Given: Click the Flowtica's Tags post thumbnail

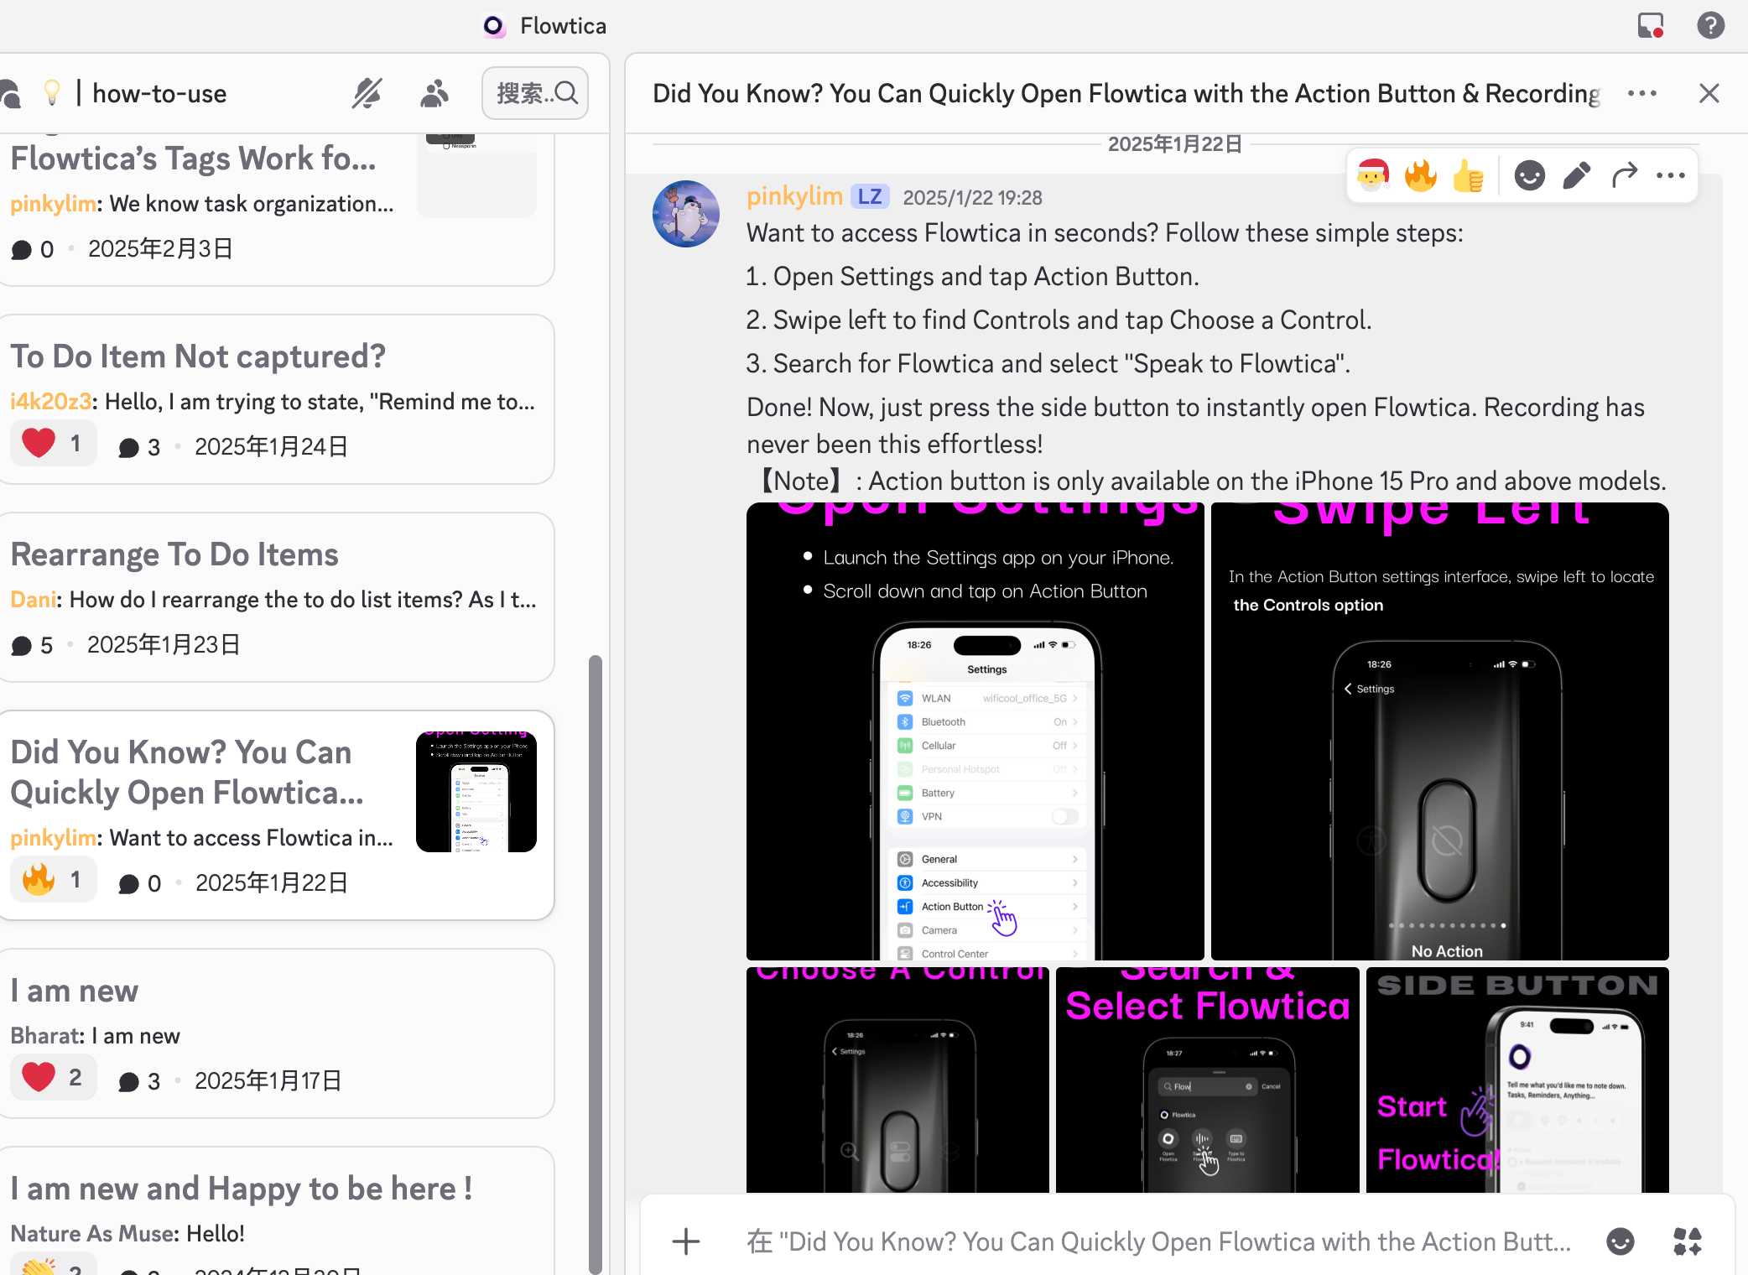Looking at the screenshot, I should [476, 174].
